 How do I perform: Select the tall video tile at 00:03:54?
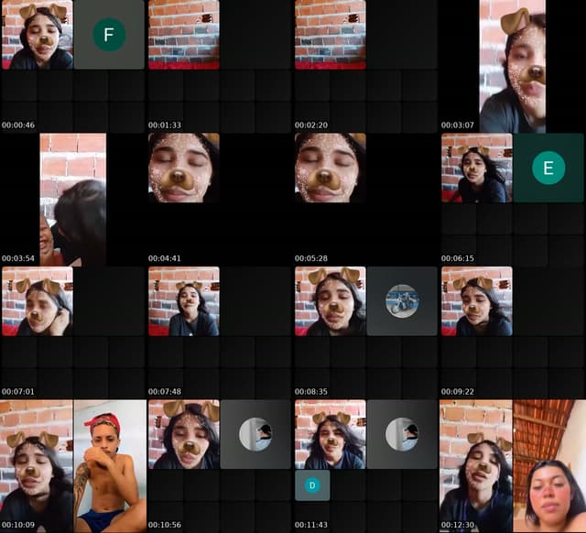73,200
